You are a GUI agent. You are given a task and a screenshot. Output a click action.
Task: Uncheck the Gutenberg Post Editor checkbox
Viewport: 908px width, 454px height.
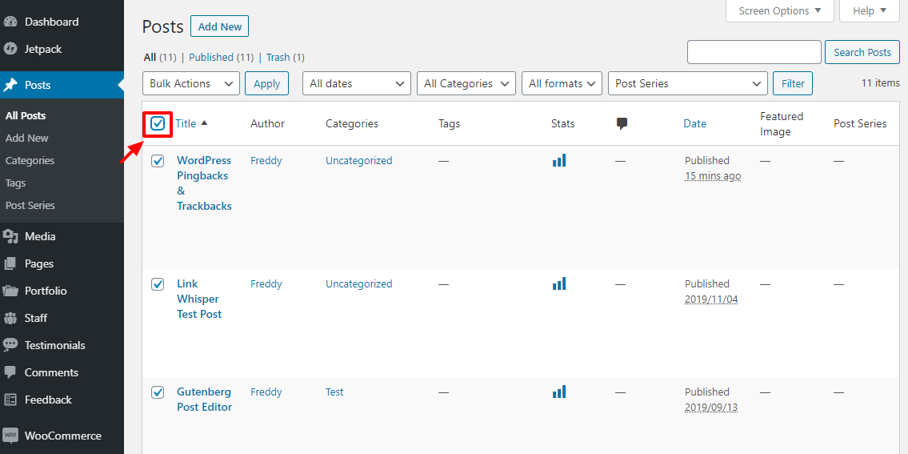158,392
